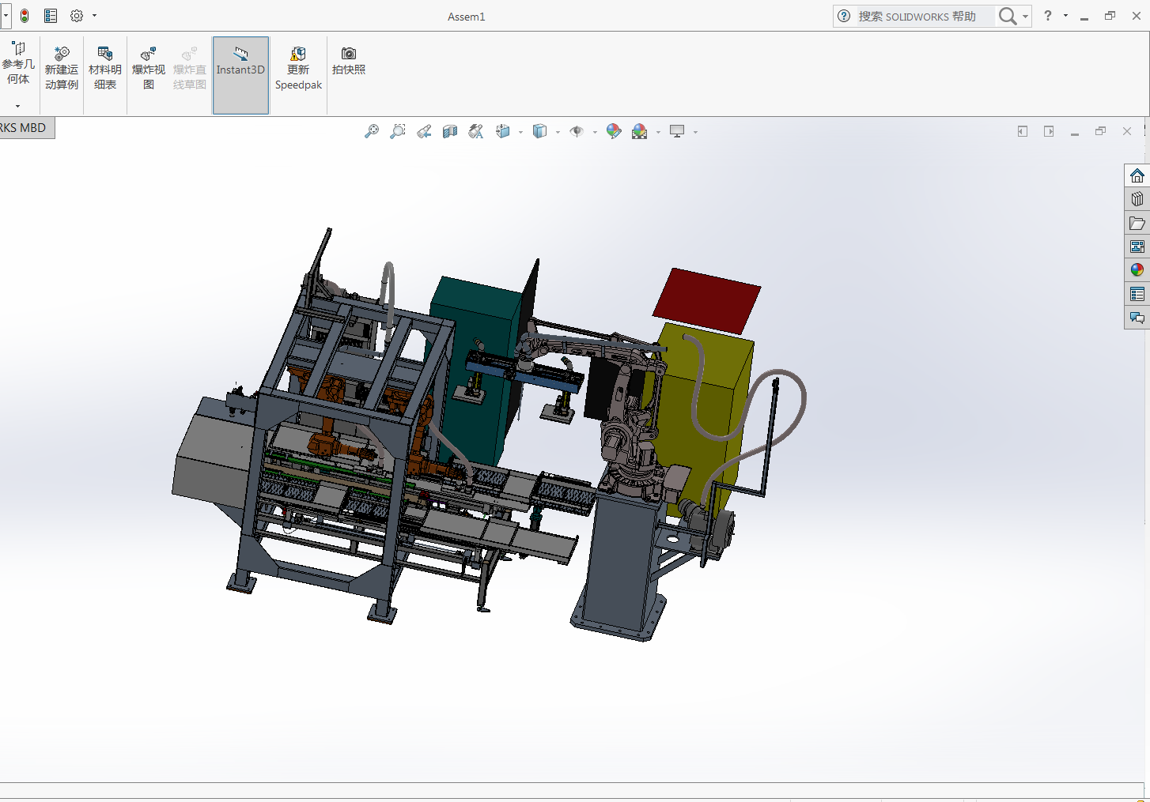
Task: Expand the 参考几何体 dropdown arrow
Action: [x=17, y=106]
